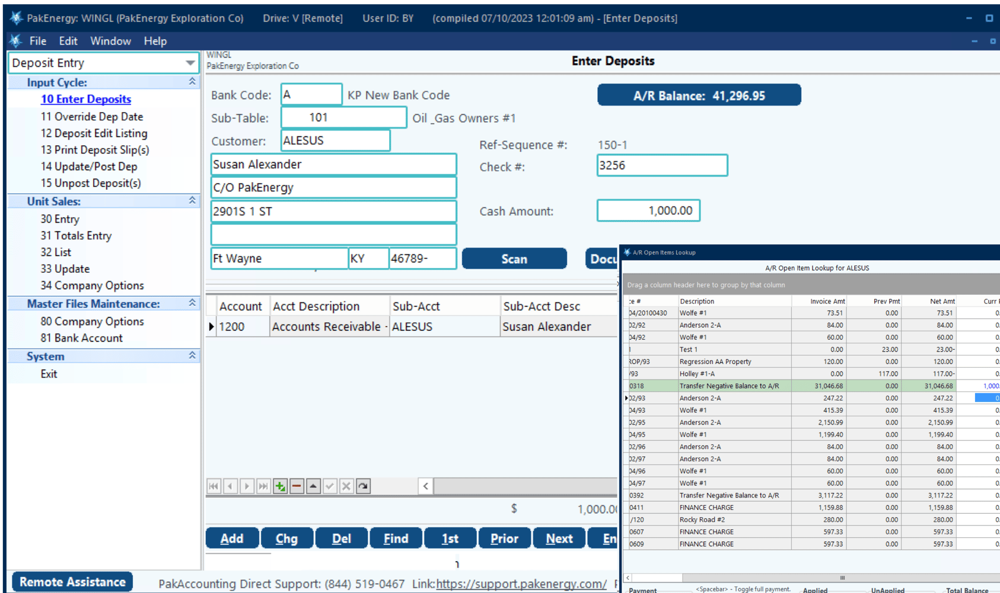The width and height of the screenshot is (1000, 593).
Task: Collapse the Unit Sales section
Action: point(192,201)
